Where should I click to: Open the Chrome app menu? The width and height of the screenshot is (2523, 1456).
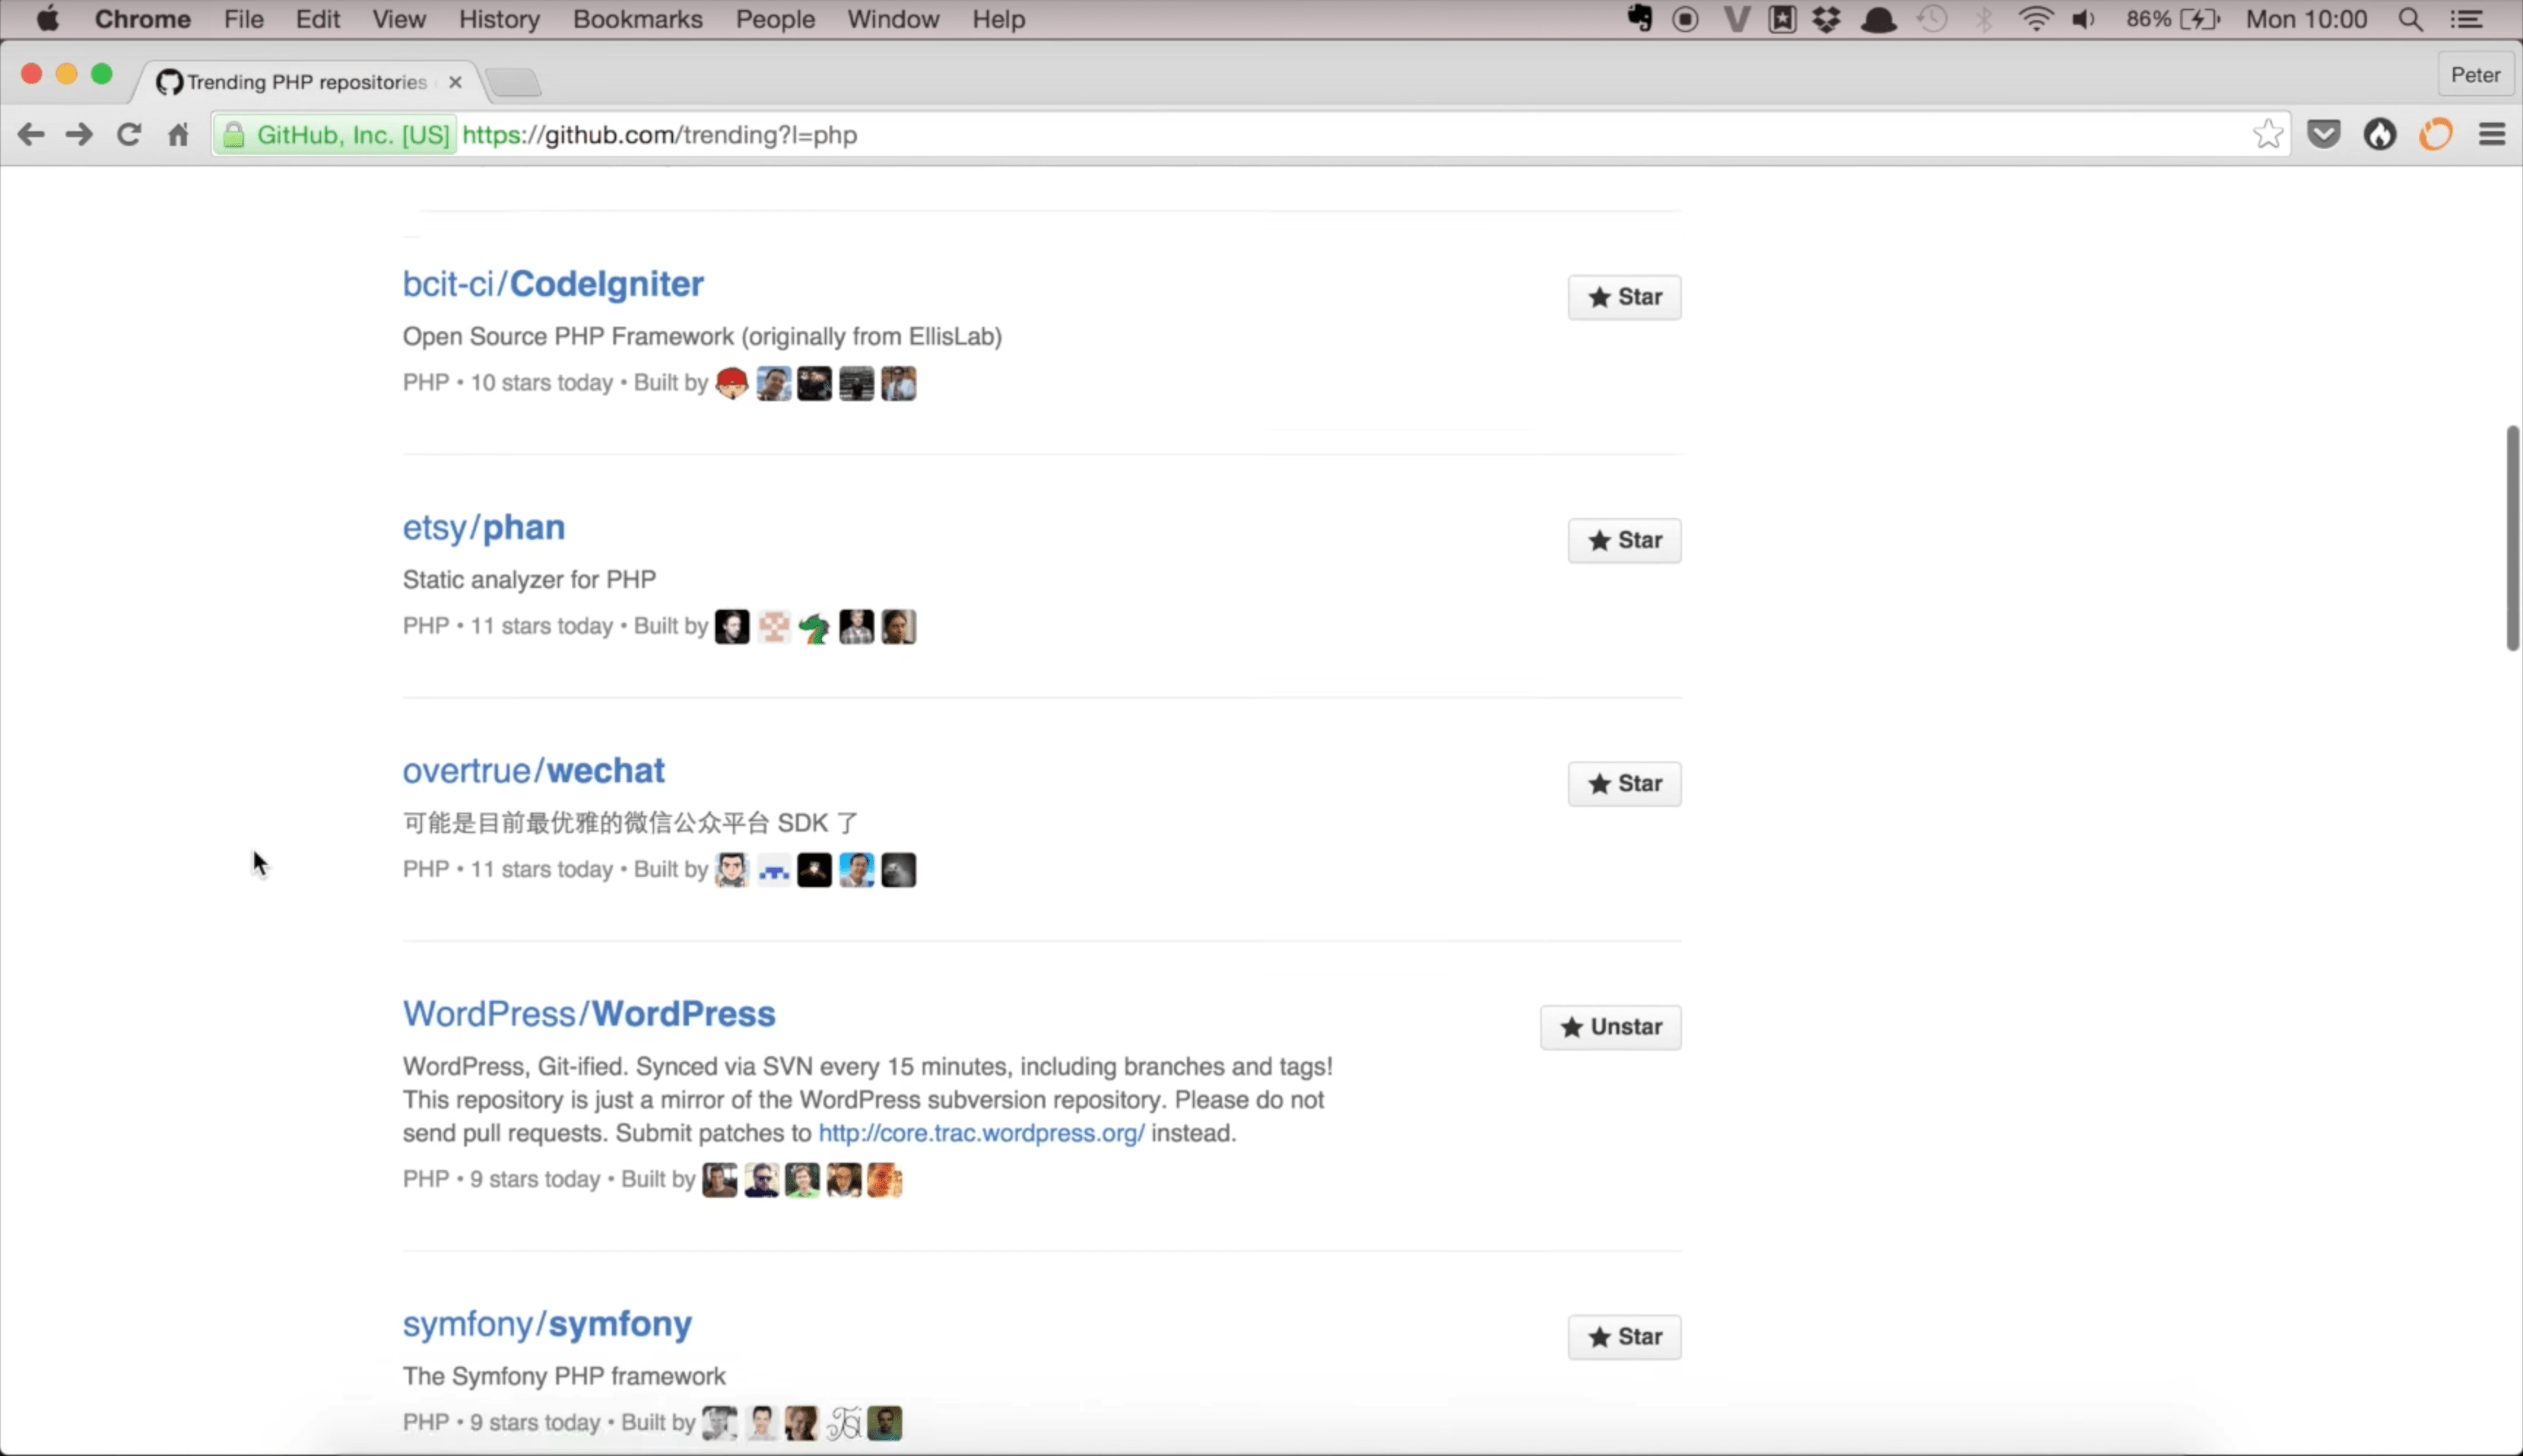point(142,19)
